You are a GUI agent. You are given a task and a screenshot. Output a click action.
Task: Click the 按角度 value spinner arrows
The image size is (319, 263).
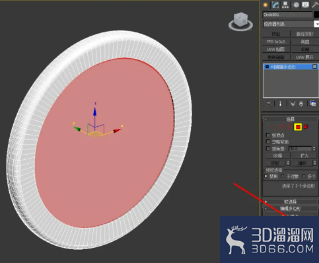click(314, 149)
